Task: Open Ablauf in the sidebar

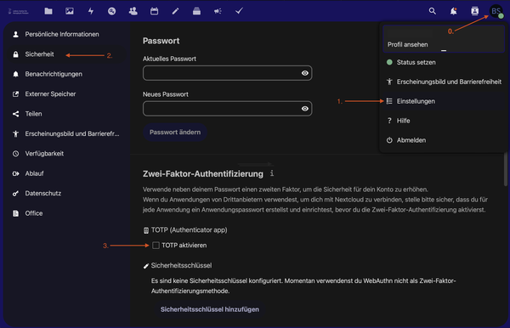Action: (65, 173)
